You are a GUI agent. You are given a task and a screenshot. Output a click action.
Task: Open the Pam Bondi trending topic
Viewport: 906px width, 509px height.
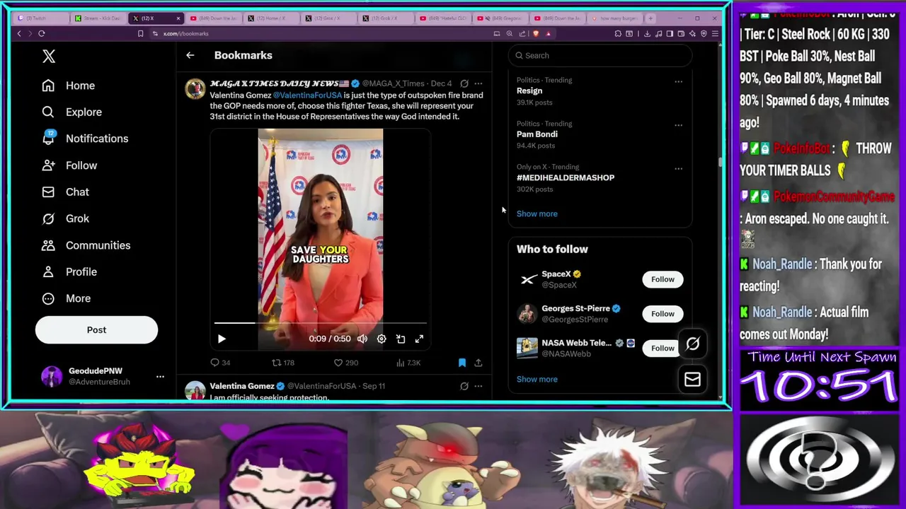(537, 134)
